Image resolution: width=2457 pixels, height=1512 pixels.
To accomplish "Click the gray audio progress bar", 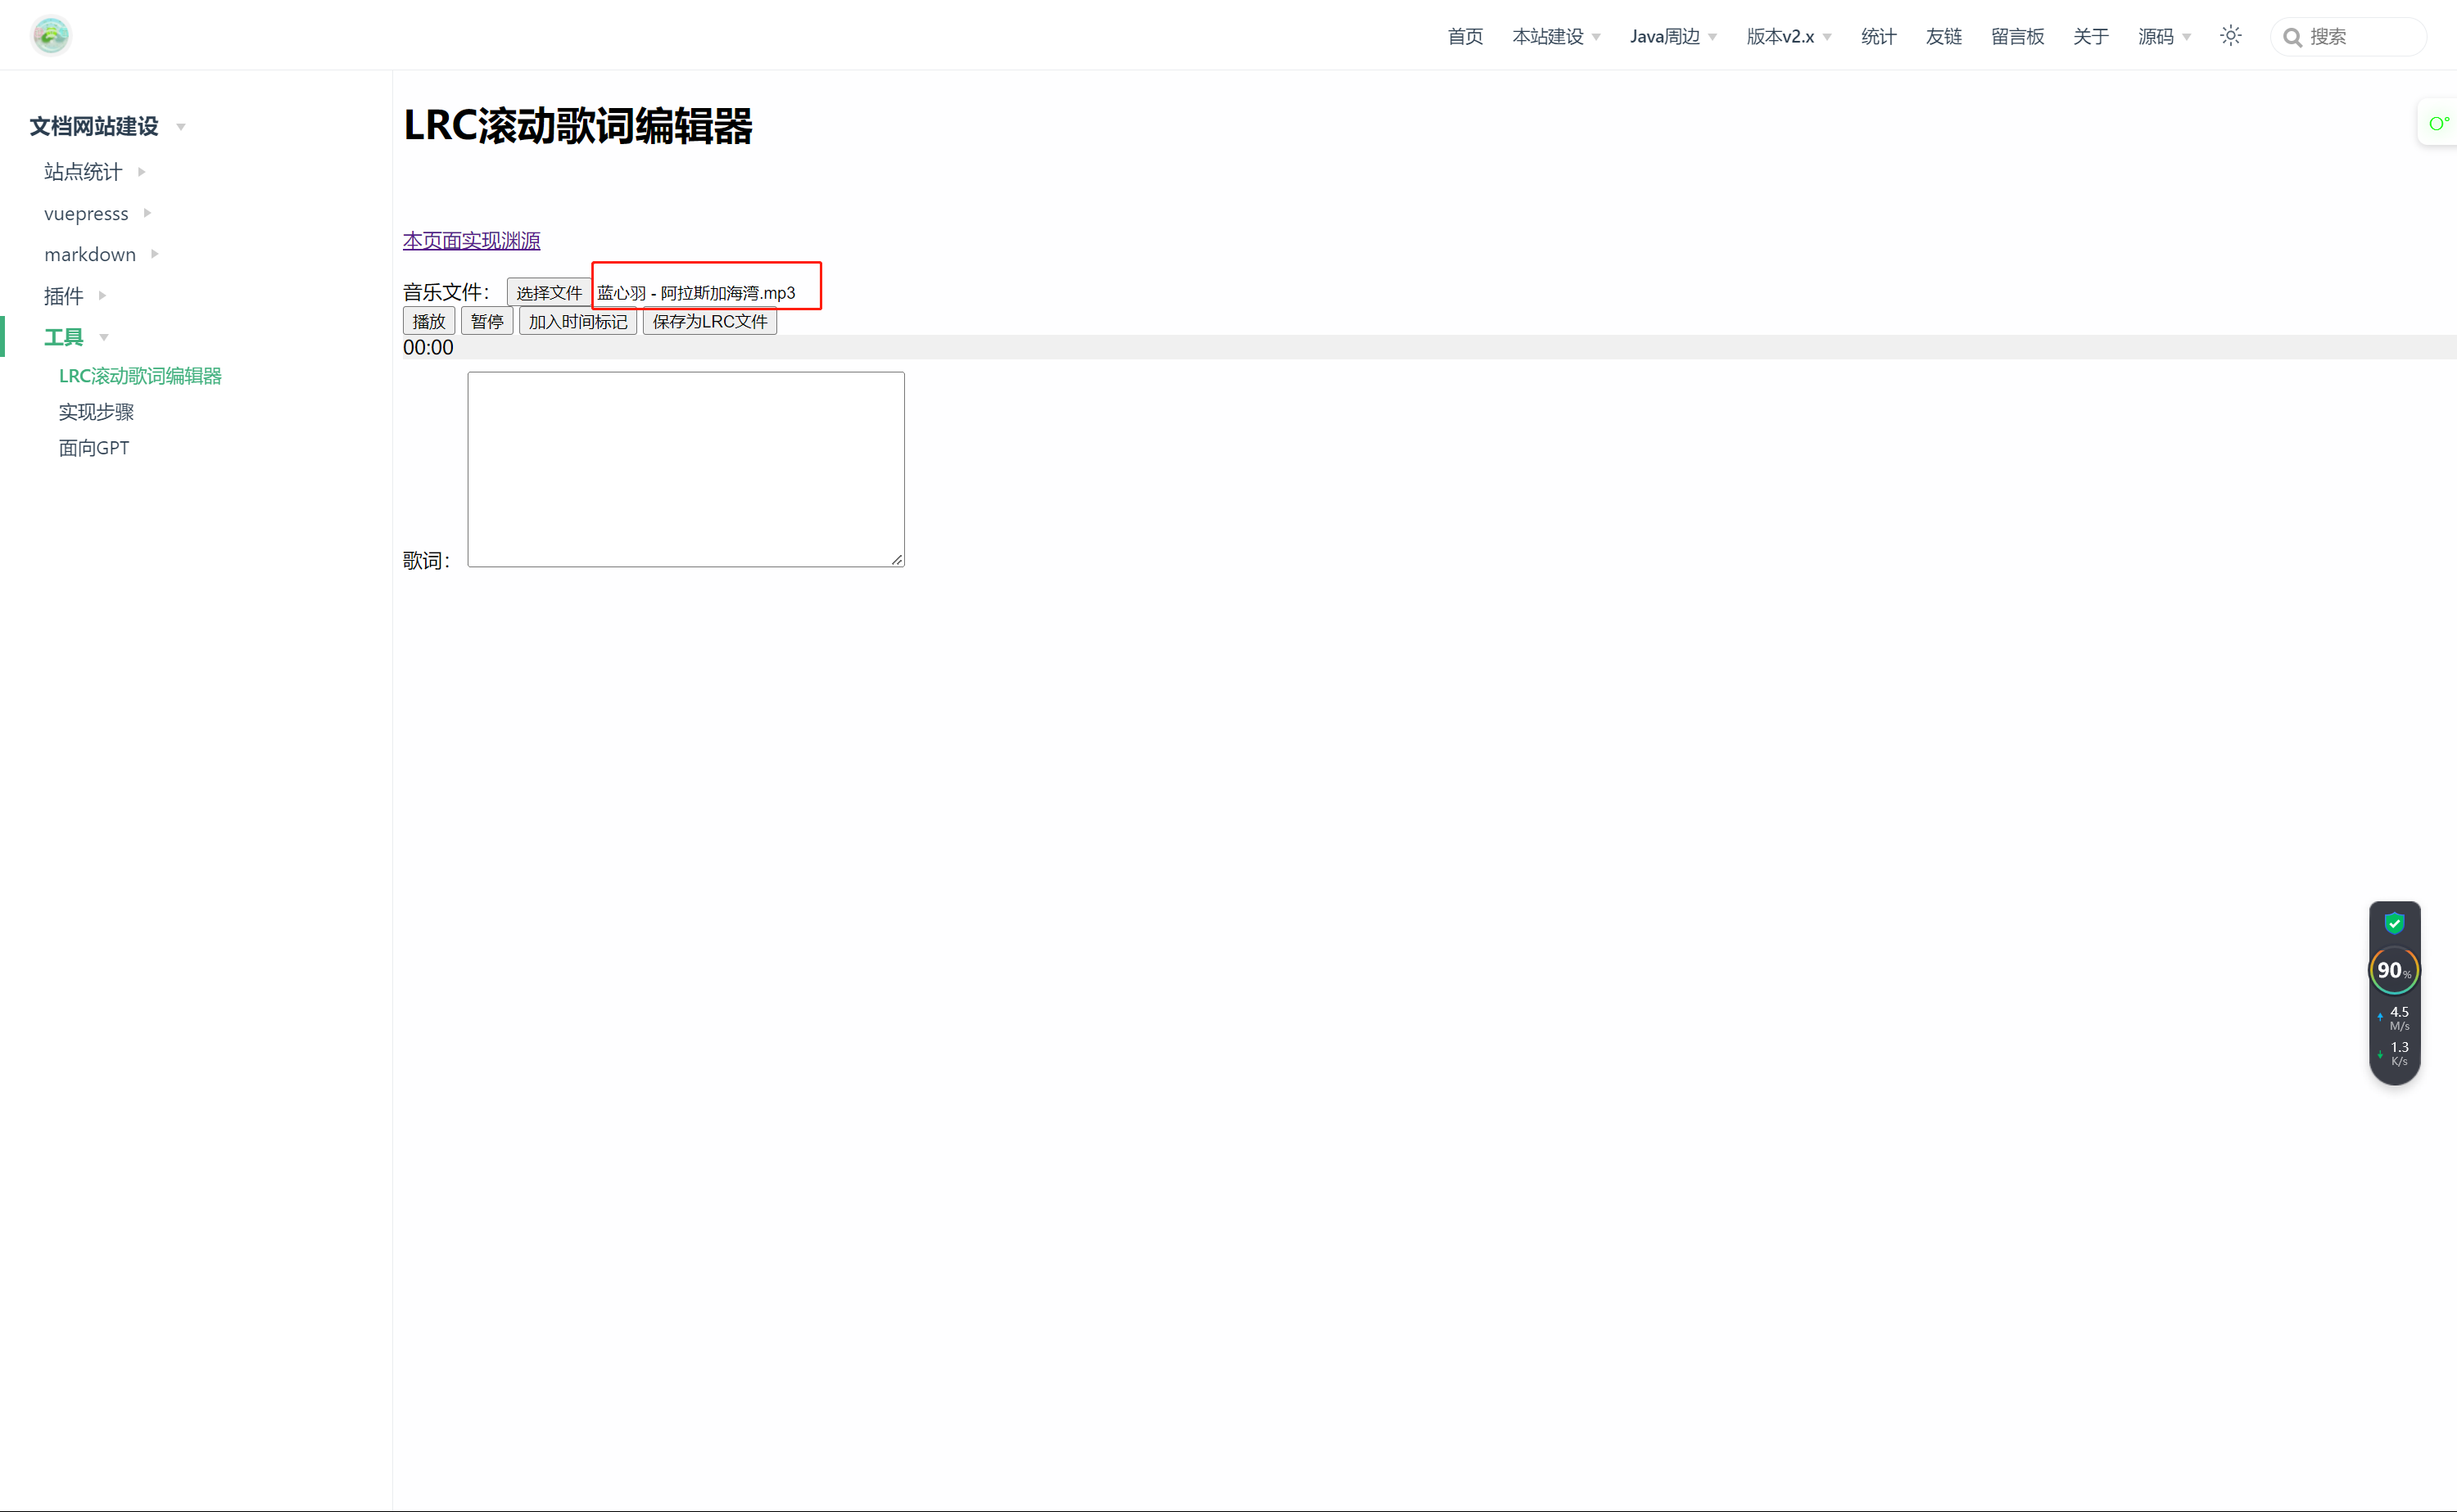I will [x=1400, y=347].
